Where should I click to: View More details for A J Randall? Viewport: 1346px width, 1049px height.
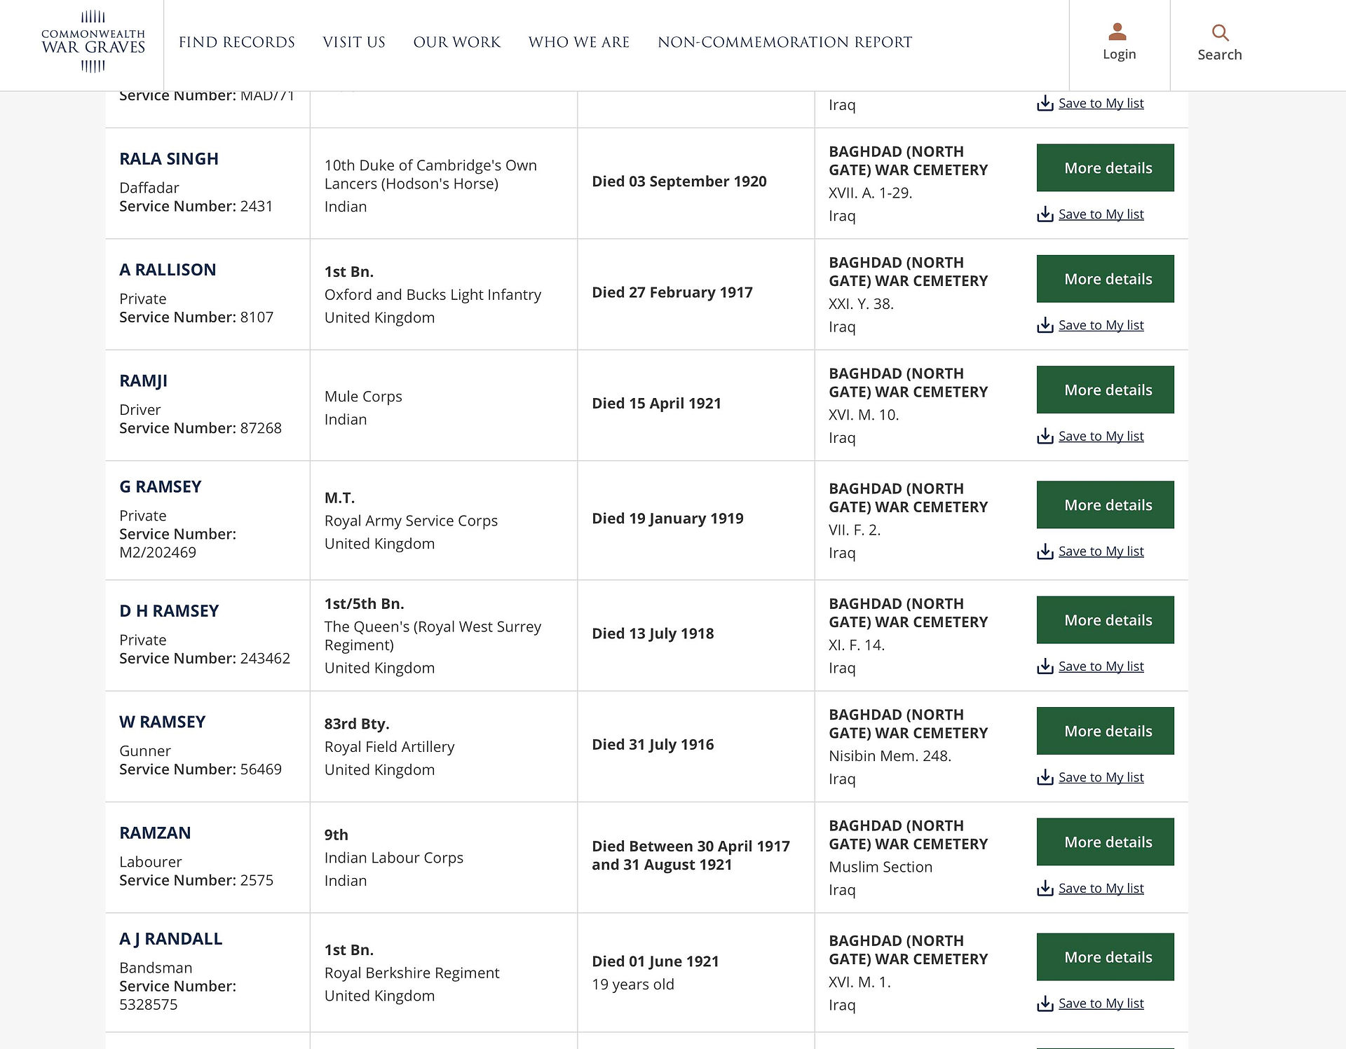click(1106, 957)
